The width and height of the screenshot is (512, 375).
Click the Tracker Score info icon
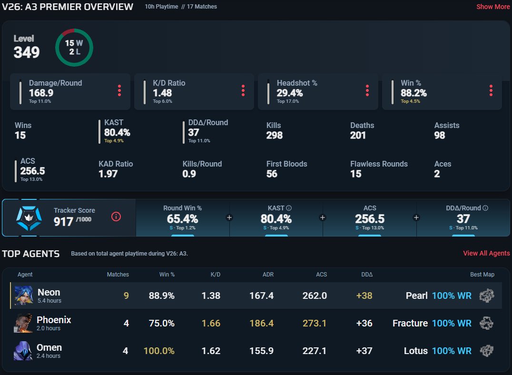[116, 217]
